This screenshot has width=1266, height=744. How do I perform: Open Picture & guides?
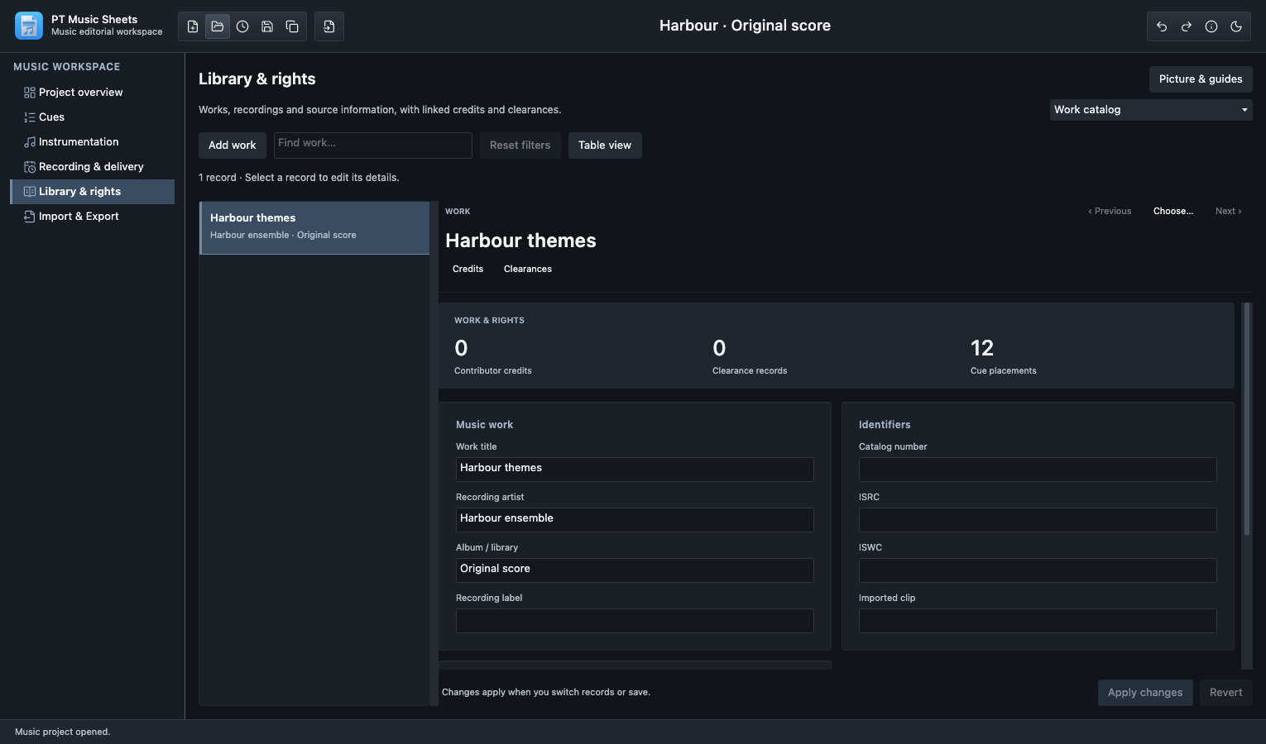(1201, 79)
